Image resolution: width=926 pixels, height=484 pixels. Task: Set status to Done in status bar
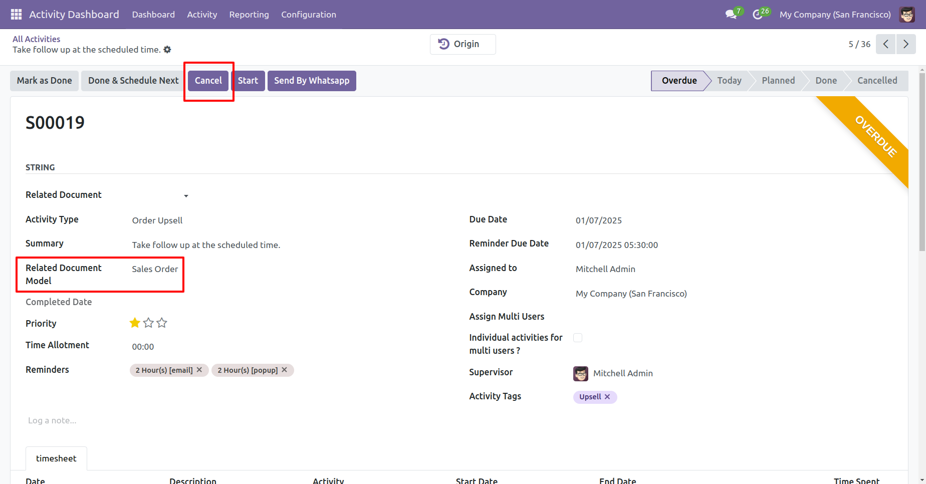pyautogui.click(x=826, y=81)
